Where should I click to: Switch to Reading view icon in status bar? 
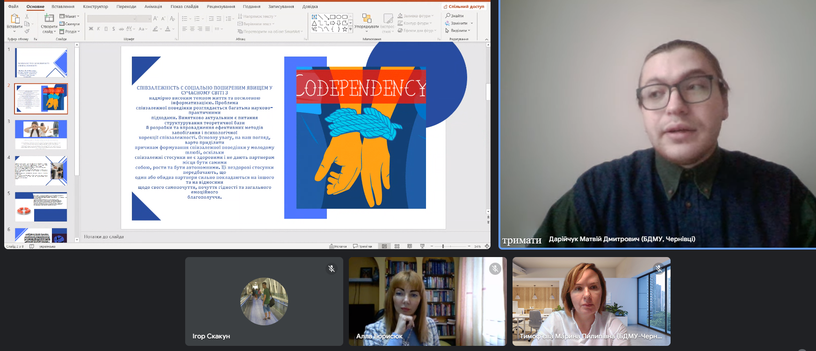[x=410, y=246]
